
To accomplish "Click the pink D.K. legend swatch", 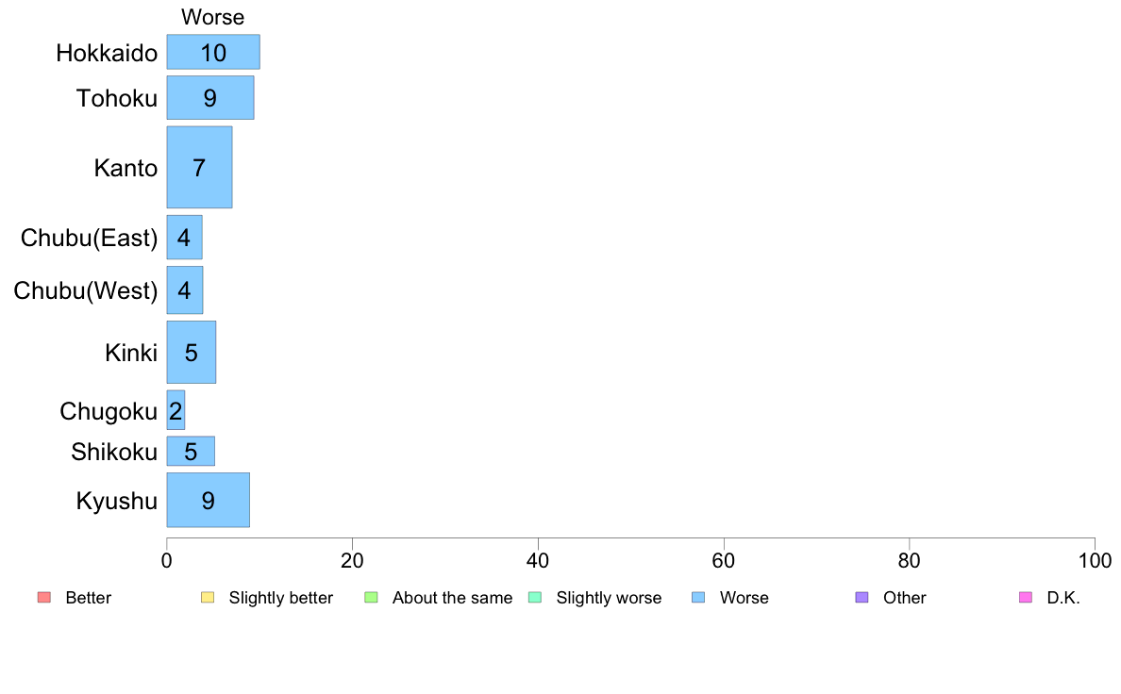I will point(1026,597).
